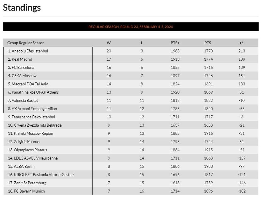This screenshot has height=204, width=261.
Task: Click LDLC ASVEL Villeurbanne
Action: tap(35, 158)
